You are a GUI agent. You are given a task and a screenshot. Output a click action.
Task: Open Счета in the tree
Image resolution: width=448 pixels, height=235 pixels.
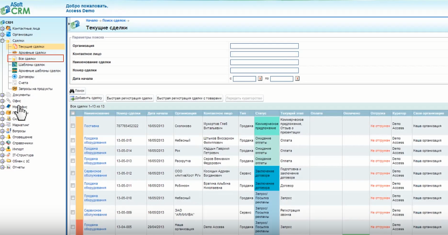pos(23,83)
